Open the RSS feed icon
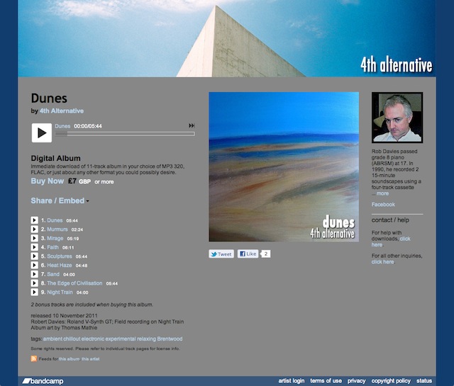 [34, 358]
